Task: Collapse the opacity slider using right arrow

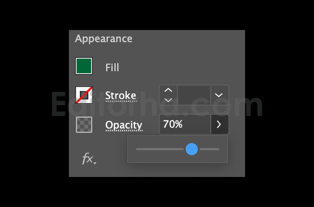Action: pyautogui.click(x=219, y=125)
